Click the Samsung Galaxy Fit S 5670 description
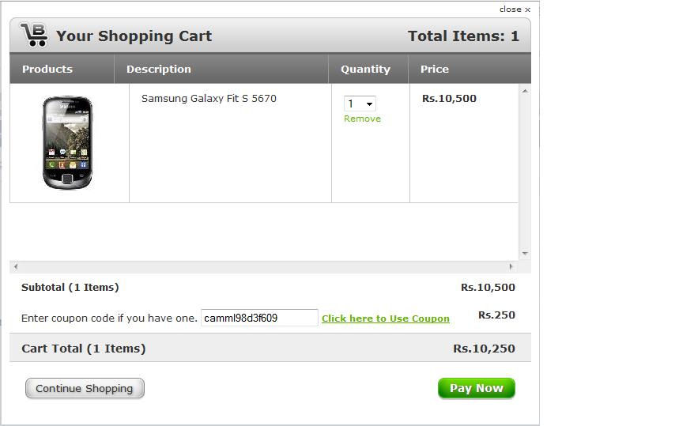The image size is (679, 426). 209,98
